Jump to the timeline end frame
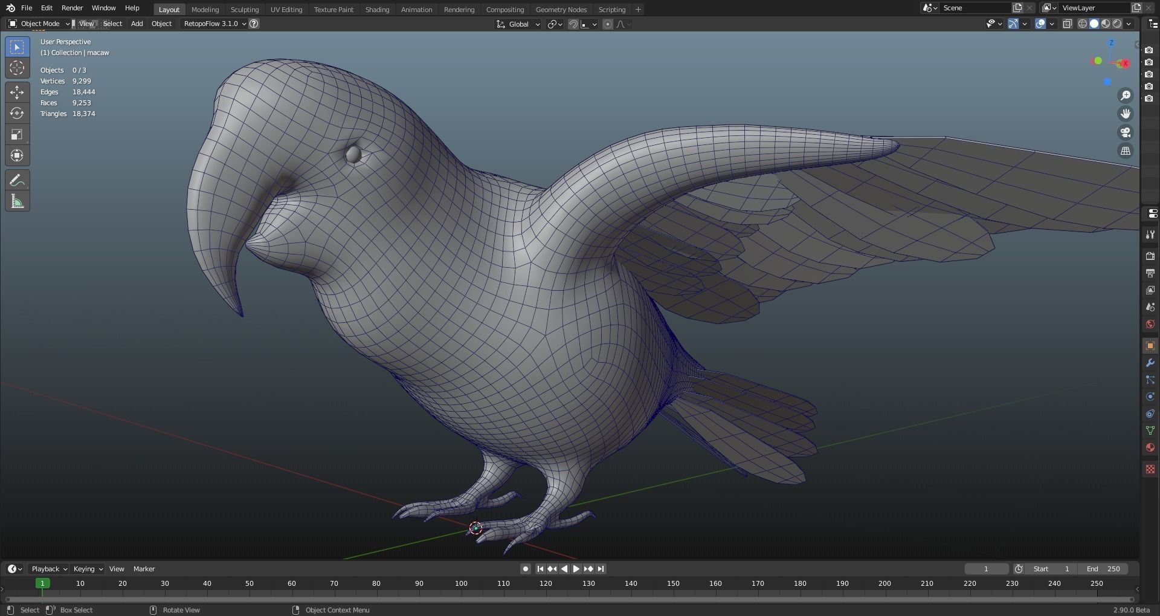The height and width of the screenshot is (616, 1160). tap(601, 569)
